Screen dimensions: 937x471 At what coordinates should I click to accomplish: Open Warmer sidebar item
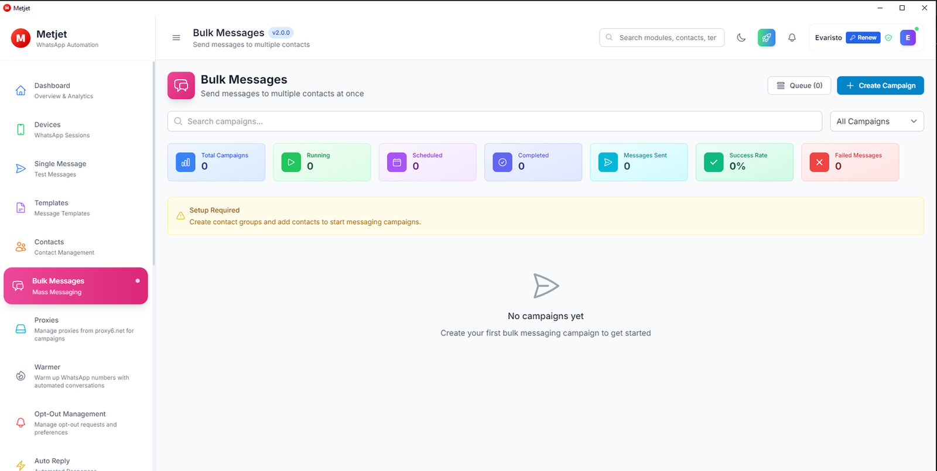(x=76, y=376)
